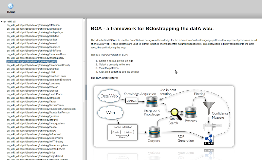Image resolution: width=262 pixels, height=160 pixels.
Task: Click the Home label in the toolbar
Action: (x=11, y=12)
